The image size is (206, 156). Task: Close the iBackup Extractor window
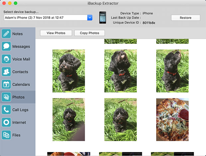tap(4, 3)
